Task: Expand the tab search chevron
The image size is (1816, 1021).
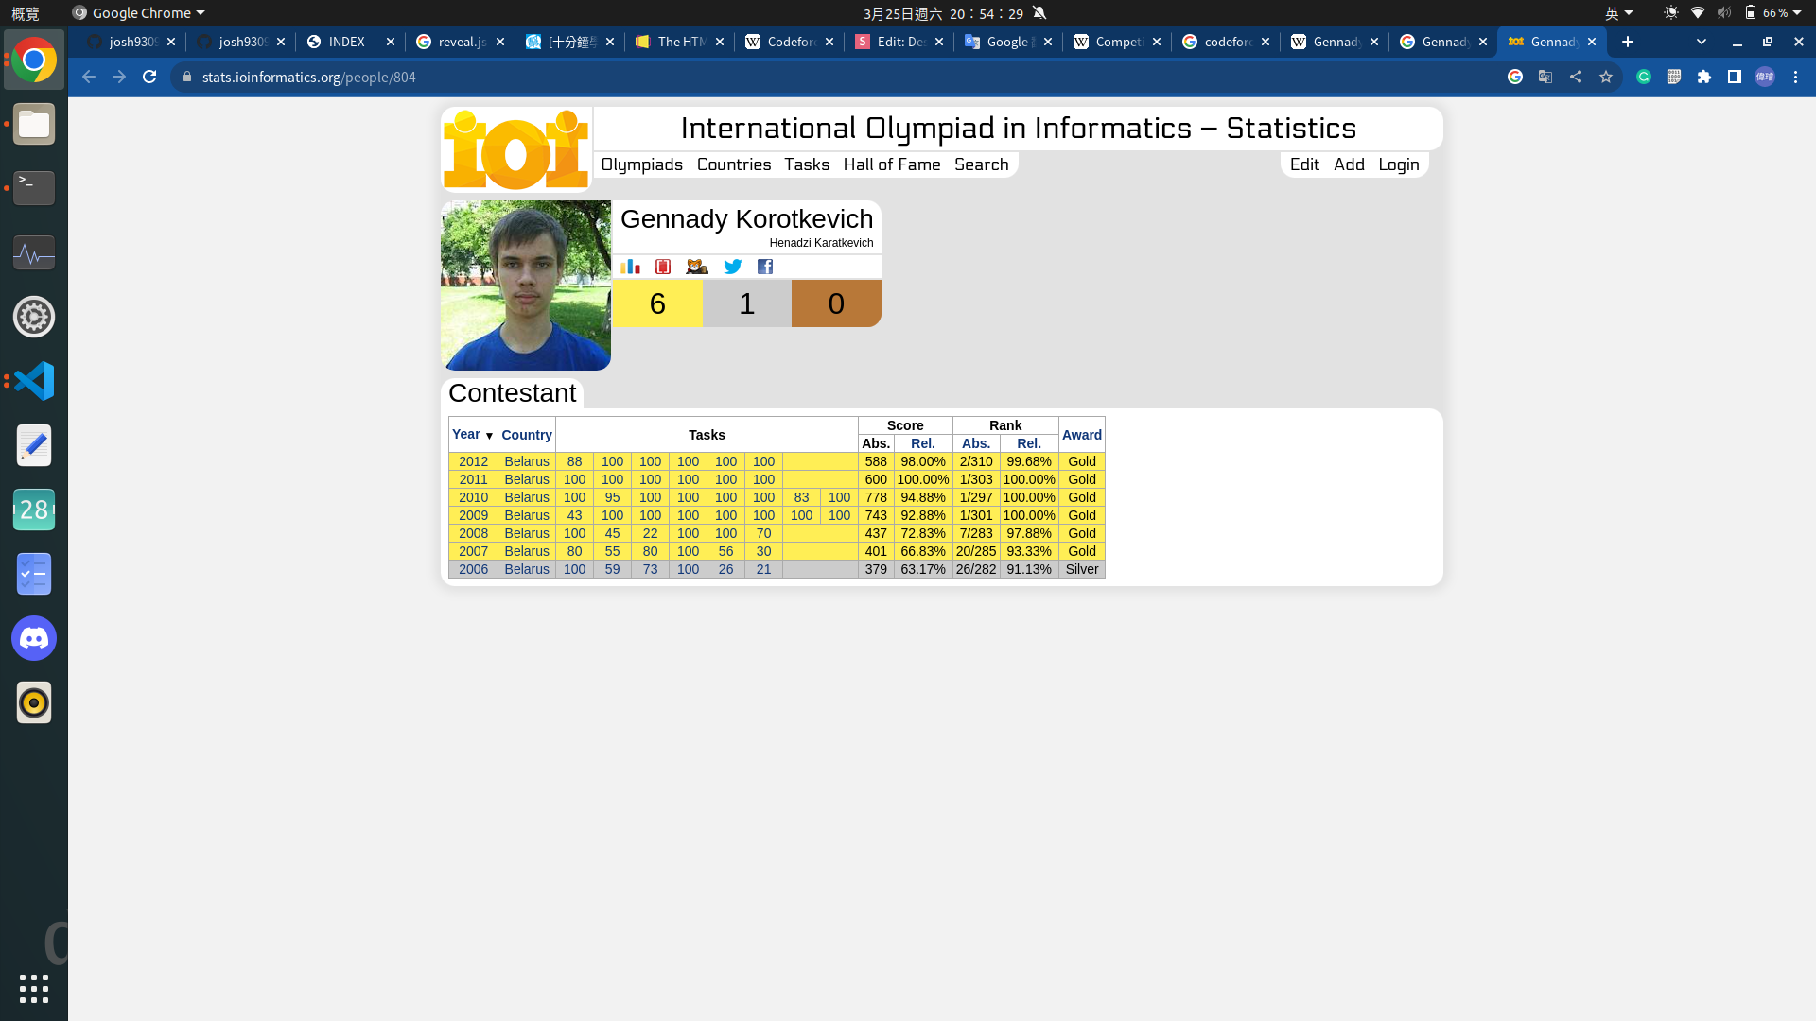Action: pos(1702,42)
